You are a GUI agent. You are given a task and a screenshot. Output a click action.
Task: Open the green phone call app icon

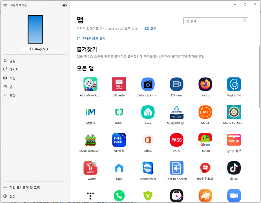(119, 195)
